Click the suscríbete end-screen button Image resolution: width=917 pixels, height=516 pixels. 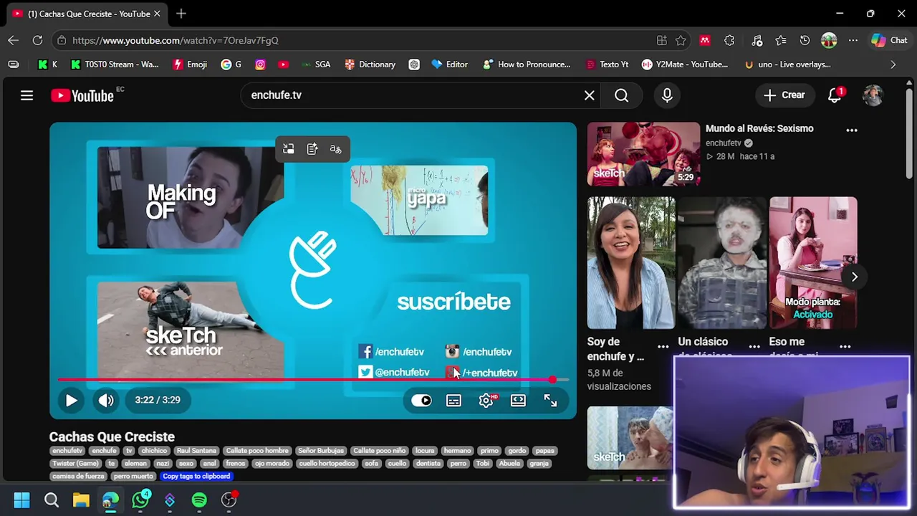453,302
